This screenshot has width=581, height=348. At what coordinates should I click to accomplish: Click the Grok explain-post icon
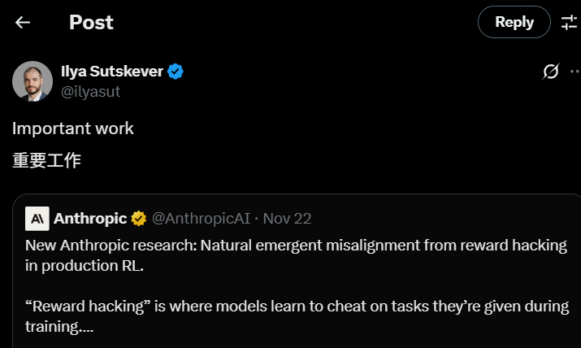[550, 72]
